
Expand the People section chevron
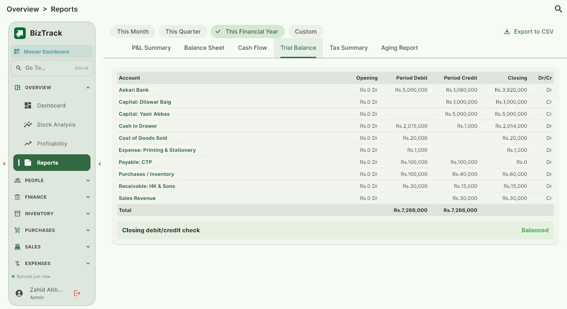[x=88, y=180]
